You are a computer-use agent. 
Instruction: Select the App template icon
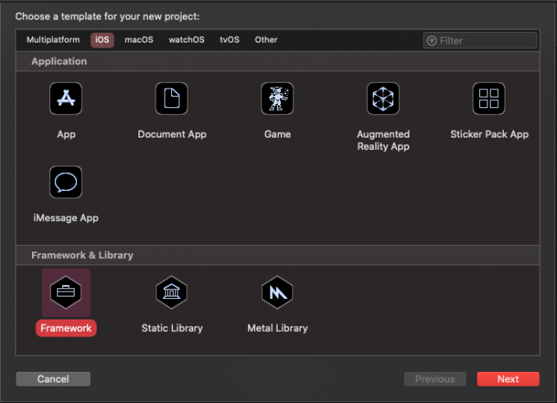tap(66, 98)
